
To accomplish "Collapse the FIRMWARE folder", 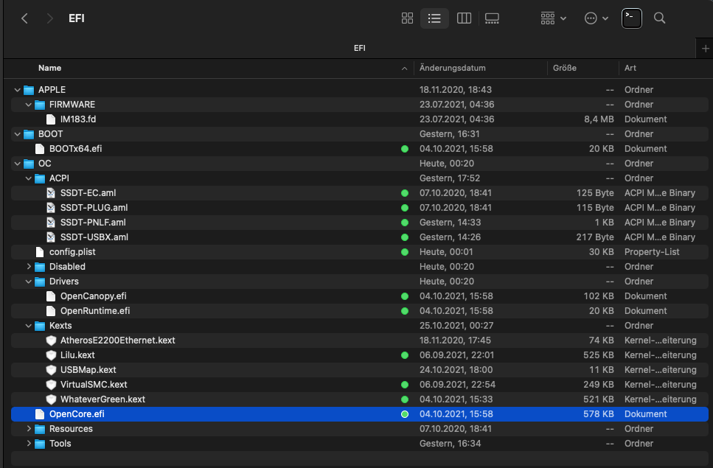I will pos(28,105).
